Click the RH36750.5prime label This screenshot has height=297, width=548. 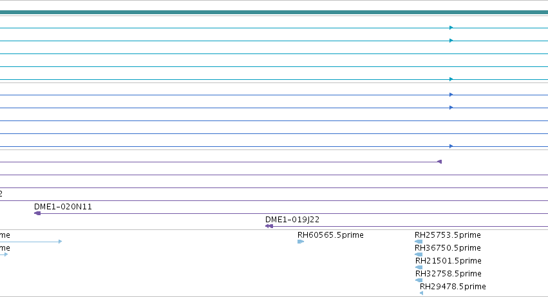(448, 248)
